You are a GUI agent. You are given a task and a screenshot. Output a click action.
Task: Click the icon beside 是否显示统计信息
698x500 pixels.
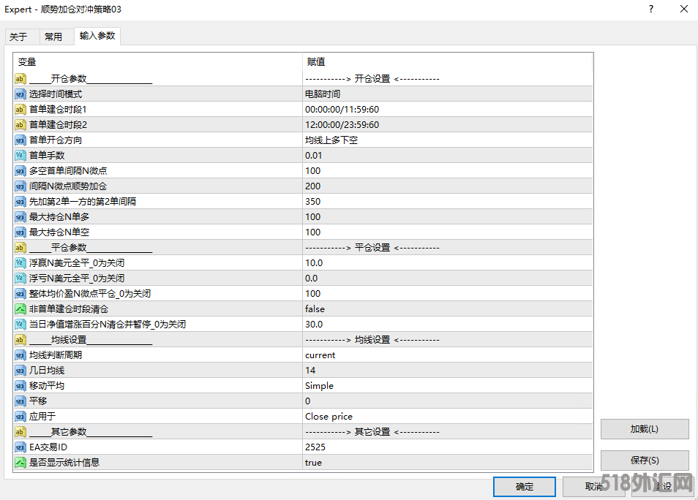pos(20,463)
